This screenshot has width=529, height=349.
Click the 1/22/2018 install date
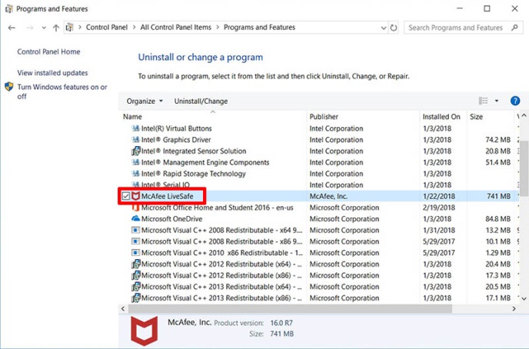438,196
